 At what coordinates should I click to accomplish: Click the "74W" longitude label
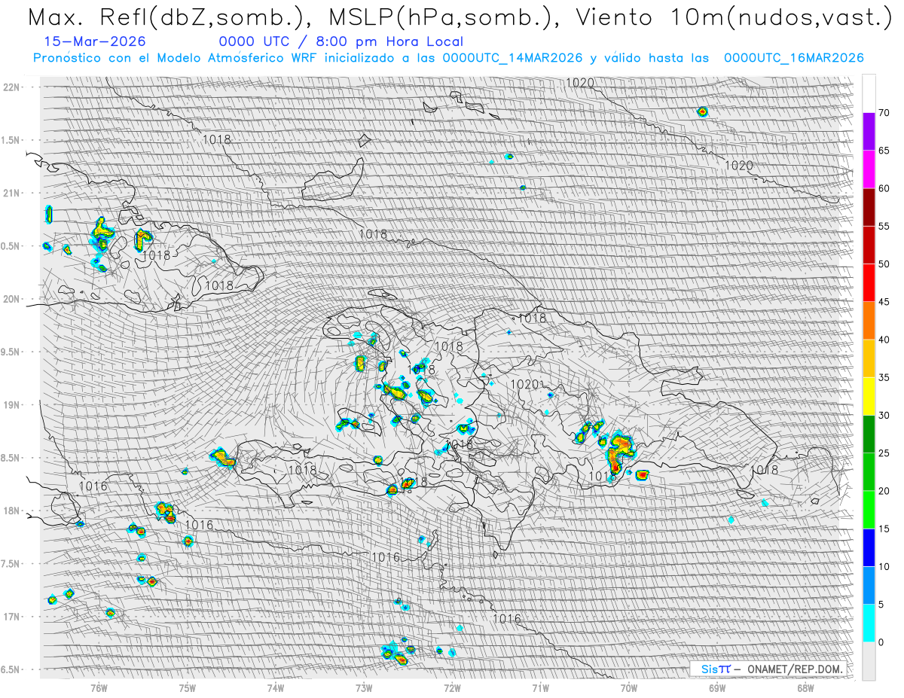pos(276,687)
